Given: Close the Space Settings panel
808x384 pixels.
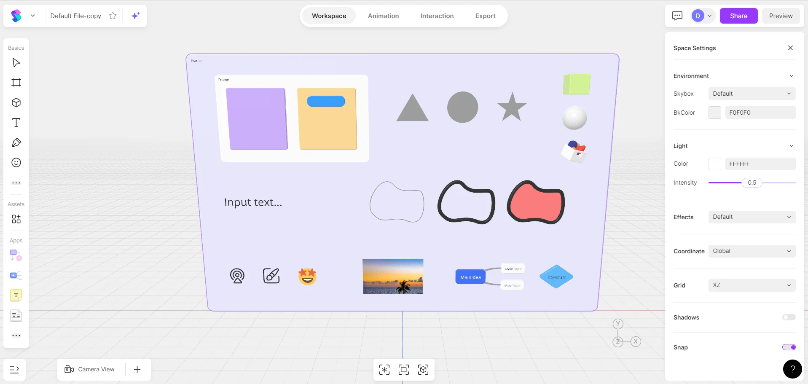Looking at the screenshot, I should (x=790, y=48).
